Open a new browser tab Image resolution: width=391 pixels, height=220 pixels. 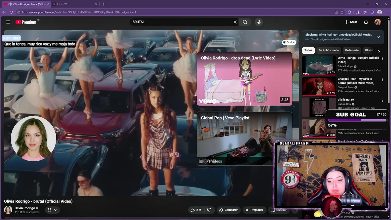coord(104,4)
